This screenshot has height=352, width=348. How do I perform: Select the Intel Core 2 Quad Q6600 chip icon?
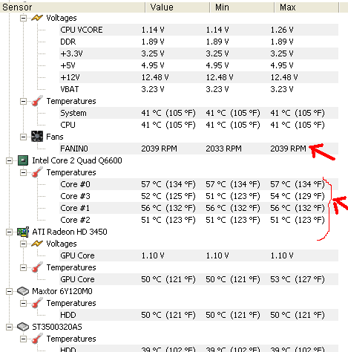(x=23, y=160)
